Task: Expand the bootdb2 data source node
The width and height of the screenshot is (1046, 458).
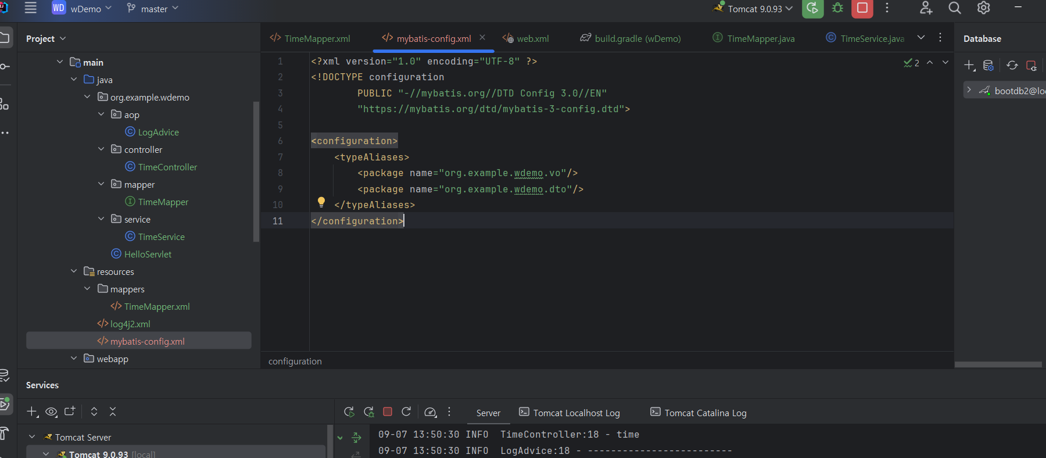Action: pos(969,90)
